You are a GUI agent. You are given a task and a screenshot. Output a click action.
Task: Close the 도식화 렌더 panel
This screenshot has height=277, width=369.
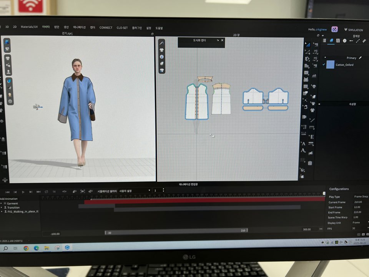[x=222, y=40]
